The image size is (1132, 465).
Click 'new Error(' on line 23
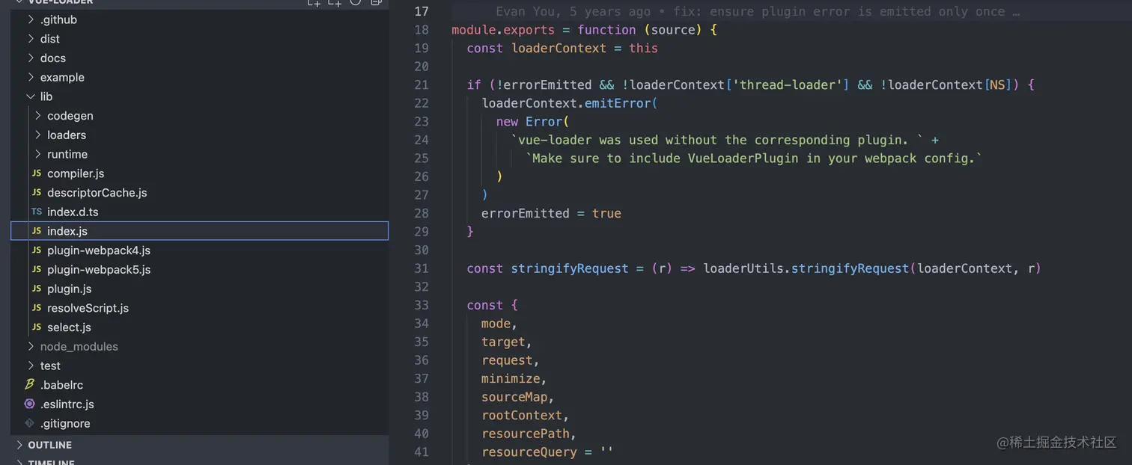click(x=533, y=122)
